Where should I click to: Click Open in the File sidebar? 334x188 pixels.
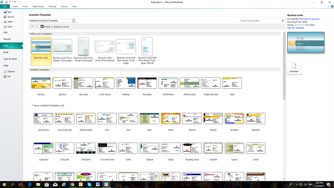pyautogui.click(x=8, y=22)
